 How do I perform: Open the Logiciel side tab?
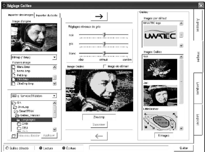coord(198,120)
